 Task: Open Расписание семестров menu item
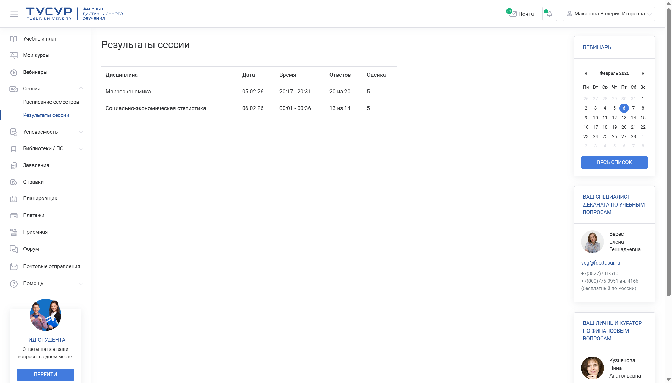51,102
